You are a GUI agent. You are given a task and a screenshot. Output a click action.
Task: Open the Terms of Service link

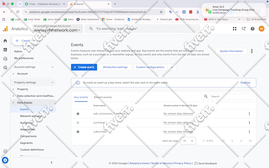(x=161, y=163)
